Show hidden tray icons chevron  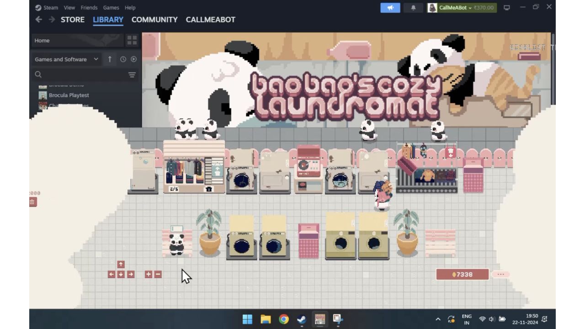click(x=438, y=319)
